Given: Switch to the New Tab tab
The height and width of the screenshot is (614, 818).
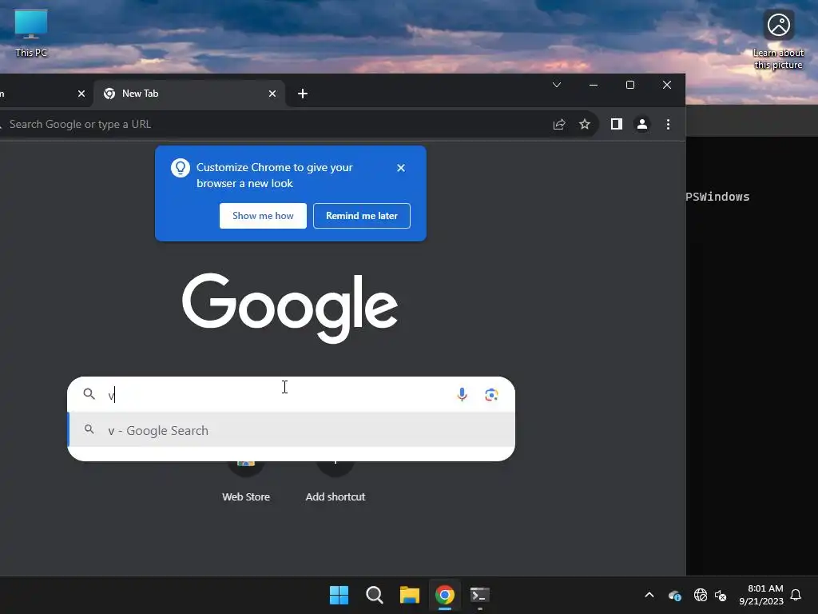Looking at the screenshot, I should pos(189,94).
